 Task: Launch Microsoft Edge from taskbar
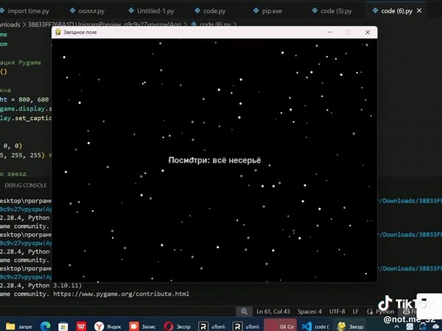pyautogui.click(x=45, y=326)
